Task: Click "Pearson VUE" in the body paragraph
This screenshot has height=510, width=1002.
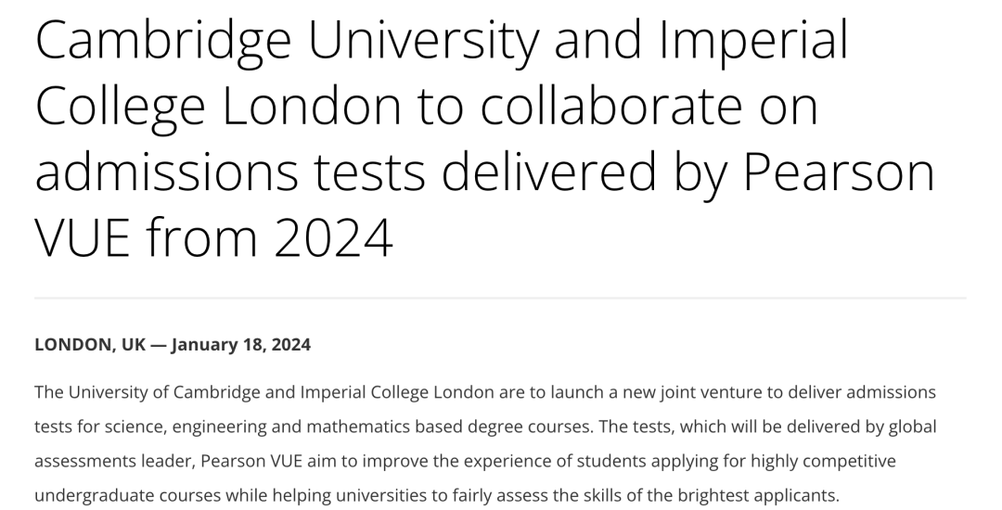Action: coord(251,461)
